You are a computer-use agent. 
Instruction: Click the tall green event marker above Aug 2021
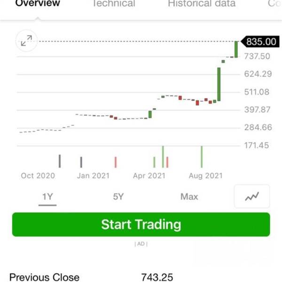point(202,157)
